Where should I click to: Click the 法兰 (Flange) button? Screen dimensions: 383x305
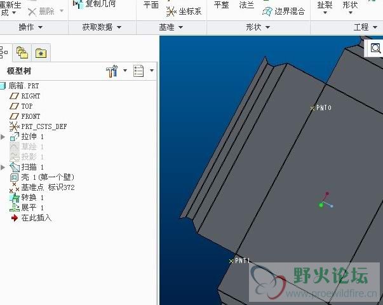coord(246,4)
